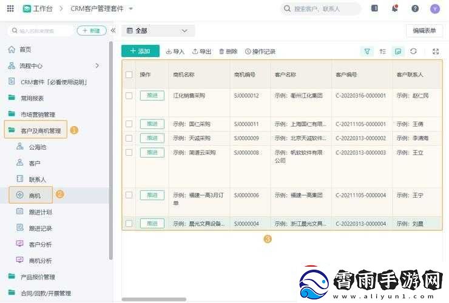
Task: Click action button in row SJ0000012
Action: [152, 96]
